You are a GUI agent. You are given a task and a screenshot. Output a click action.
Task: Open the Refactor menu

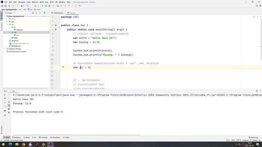(x=35, y=2)
